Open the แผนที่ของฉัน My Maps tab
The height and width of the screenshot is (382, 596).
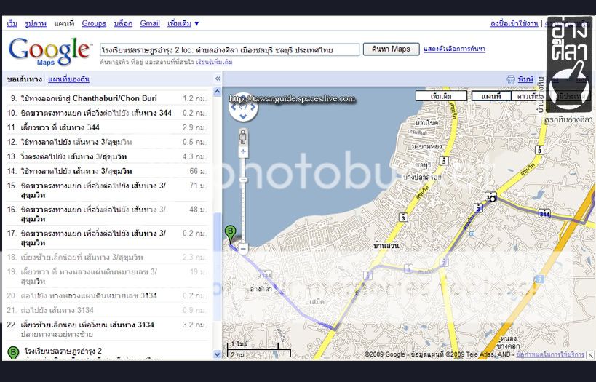pyautogui.click(x=69, y=79)
